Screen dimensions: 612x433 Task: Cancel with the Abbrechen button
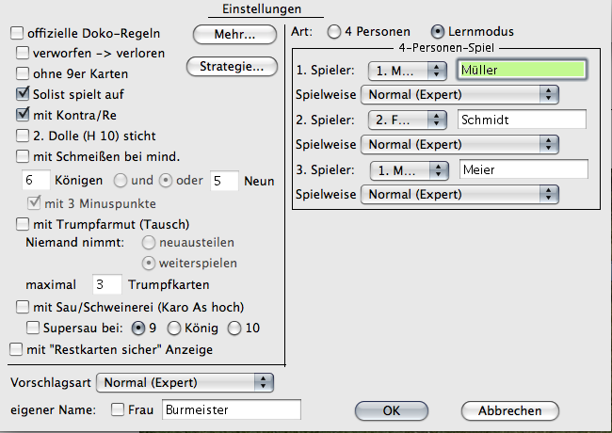coord(509,410)
